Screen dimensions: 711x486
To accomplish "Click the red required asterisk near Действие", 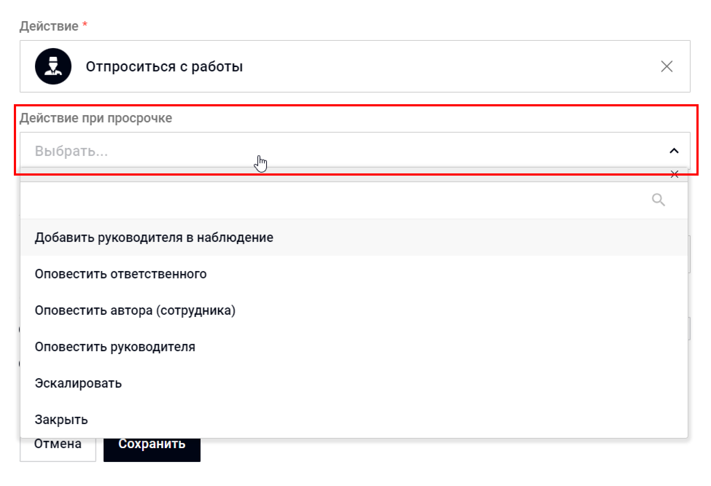I will pyautogui.click(x=85, y=26).
